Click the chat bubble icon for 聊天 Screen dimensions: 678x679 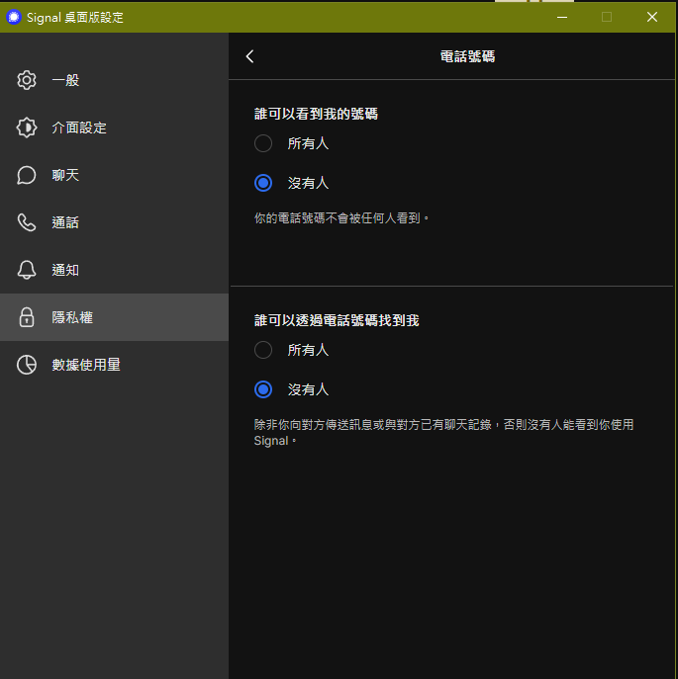pyautogui.click(x=27, y=175)
